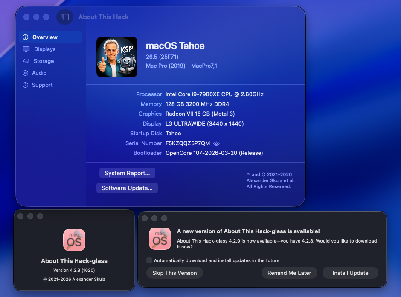This screenshot has height=297, width=401.
Task: Enable automatically download and install updates
Action: click(x=149, y=260)
